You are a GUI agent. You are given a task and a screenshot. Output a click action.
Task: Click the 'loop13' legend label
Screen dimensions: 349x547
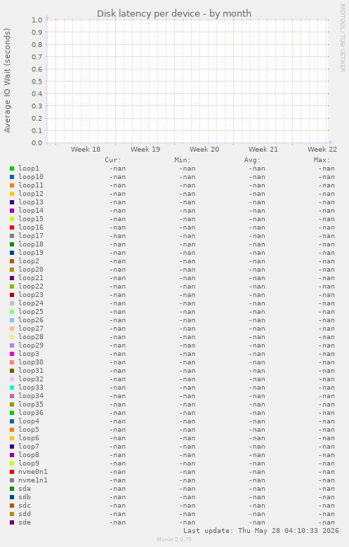(31, 202)
